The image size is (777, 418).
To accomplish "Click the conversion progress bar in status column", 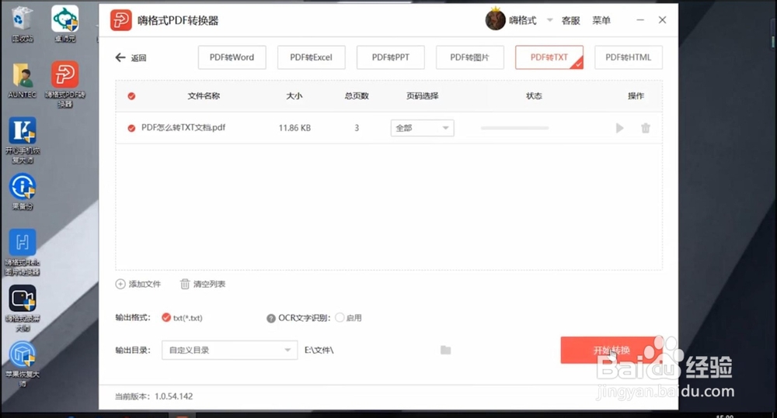I will 515,128.
